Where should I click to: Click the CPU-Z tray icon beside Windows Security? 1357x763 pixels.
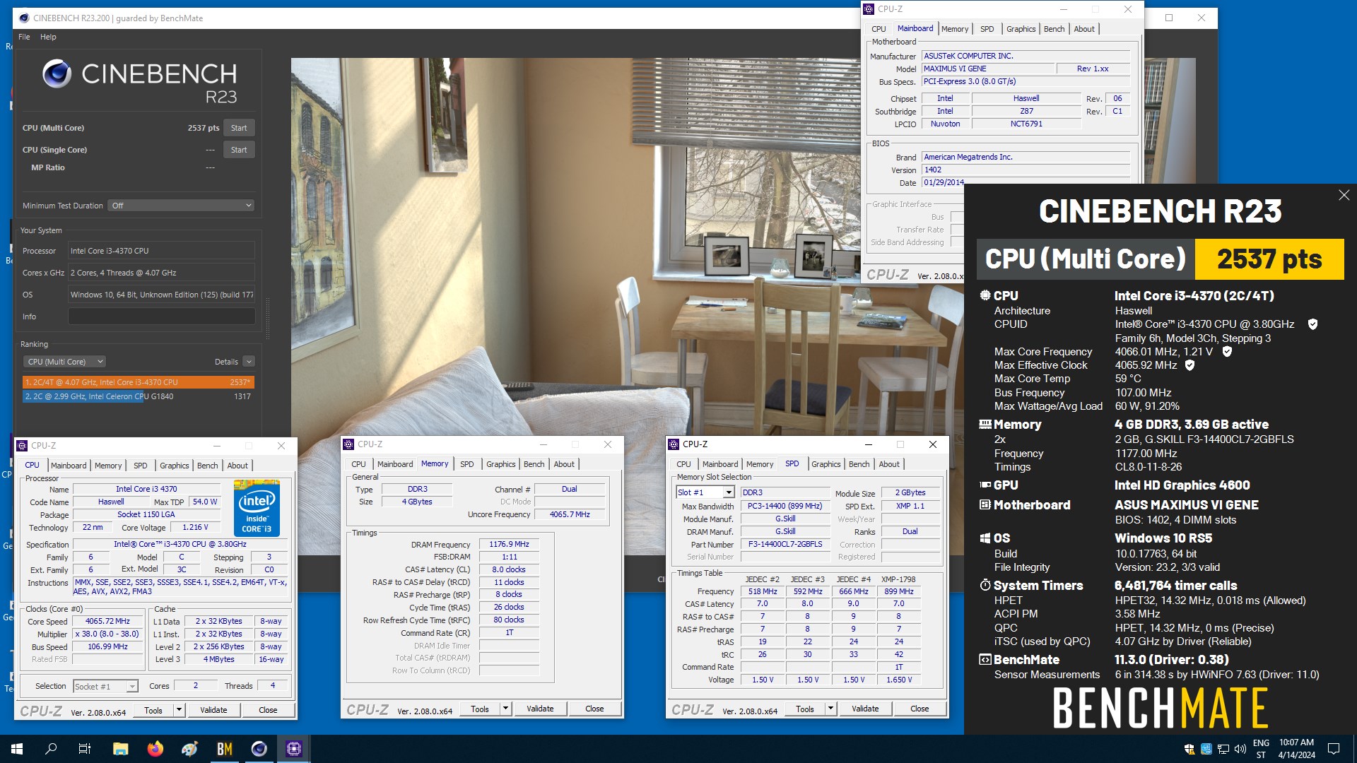click(x=1206, y=749)
